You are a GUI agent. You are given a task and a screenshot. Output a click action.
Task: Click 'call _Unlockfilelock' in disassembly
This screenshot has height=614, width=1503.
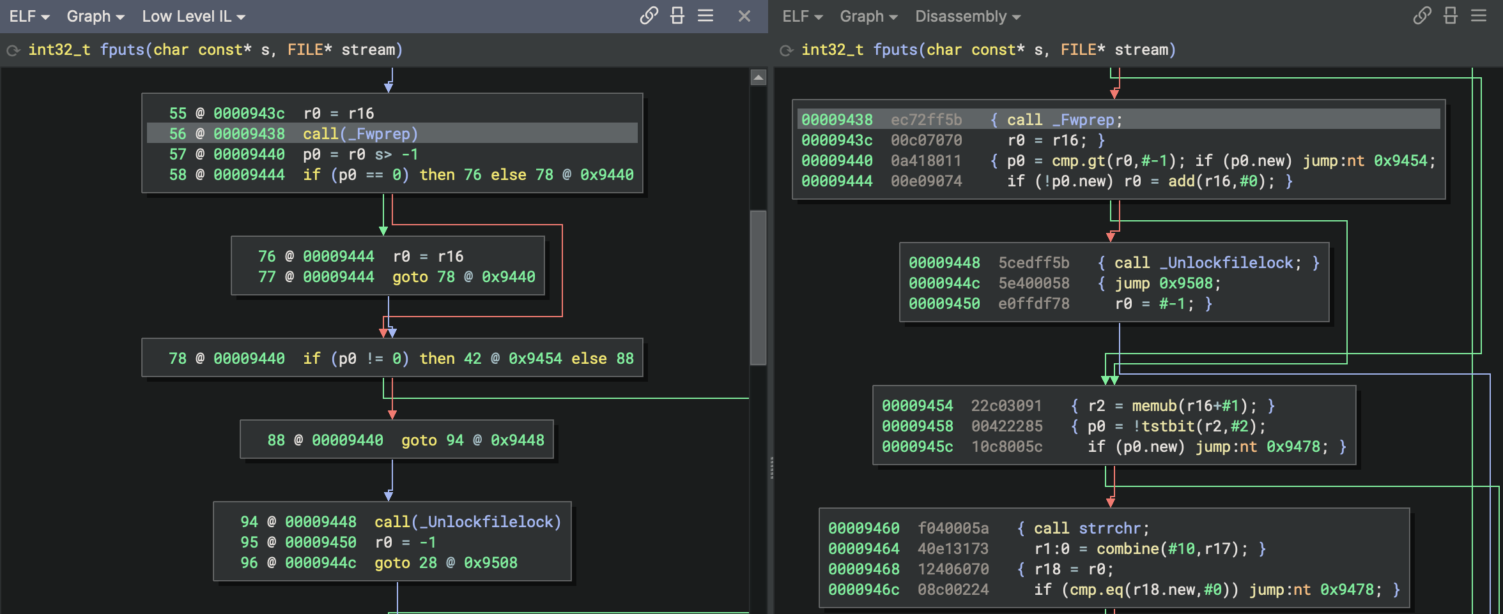click(1208, 263)
